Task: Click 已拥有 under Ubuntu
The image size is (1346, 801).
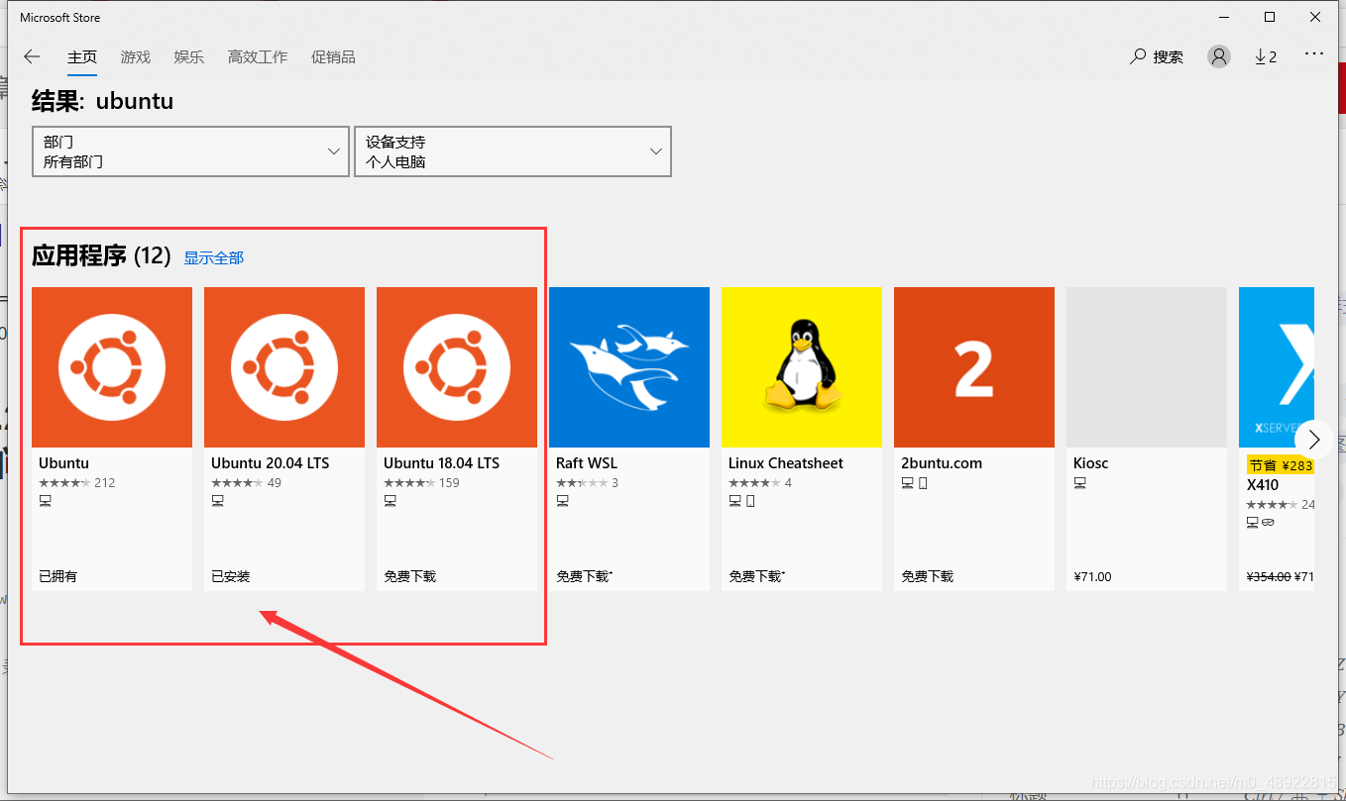Action: (x=57, y=576)
